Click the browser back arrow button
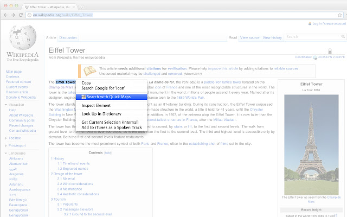Screen dimensions: 347x217 pos(6,14)
